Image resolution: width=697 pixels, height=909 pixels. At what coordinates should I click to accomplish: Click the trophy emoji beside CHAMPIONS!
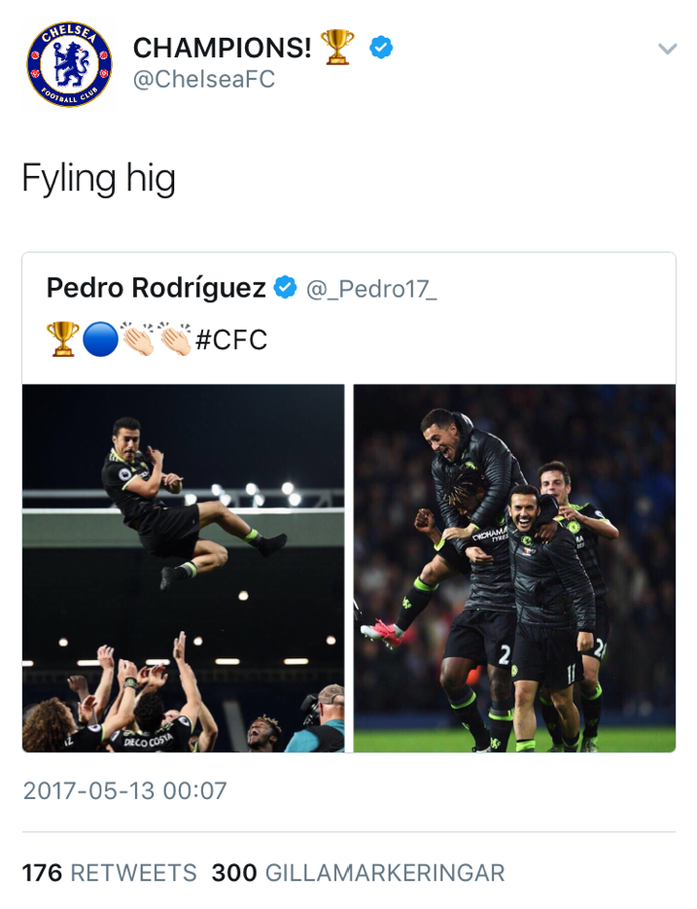click(337, 47)
